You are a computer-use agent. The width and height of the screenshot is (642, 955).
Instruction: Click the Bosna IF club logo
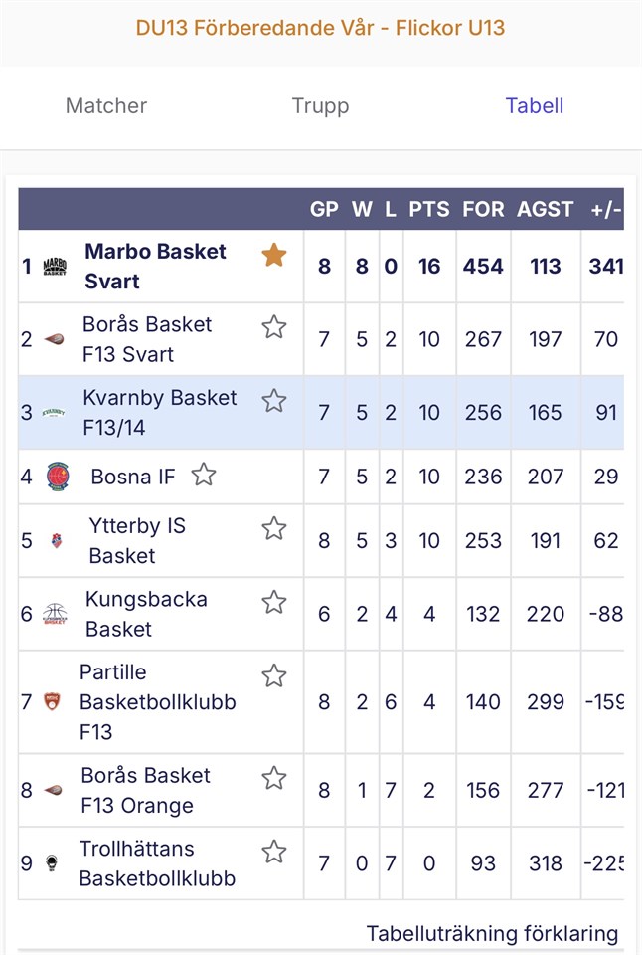pos(58,476)
